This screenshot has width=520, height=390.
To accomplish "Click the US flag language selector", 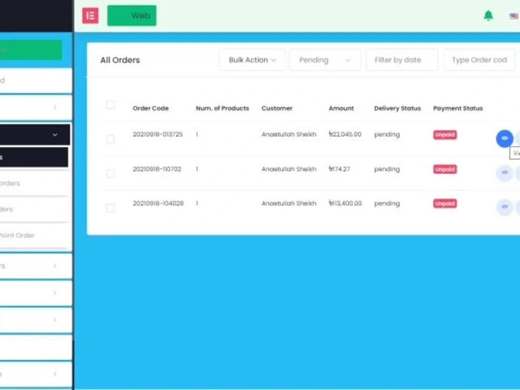I will (x=513, y=16).
